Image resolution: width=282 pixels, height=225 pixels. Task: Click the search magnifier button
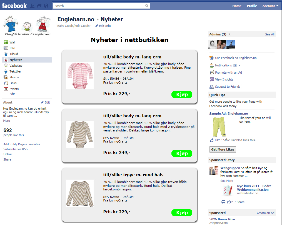click(147, 6)
